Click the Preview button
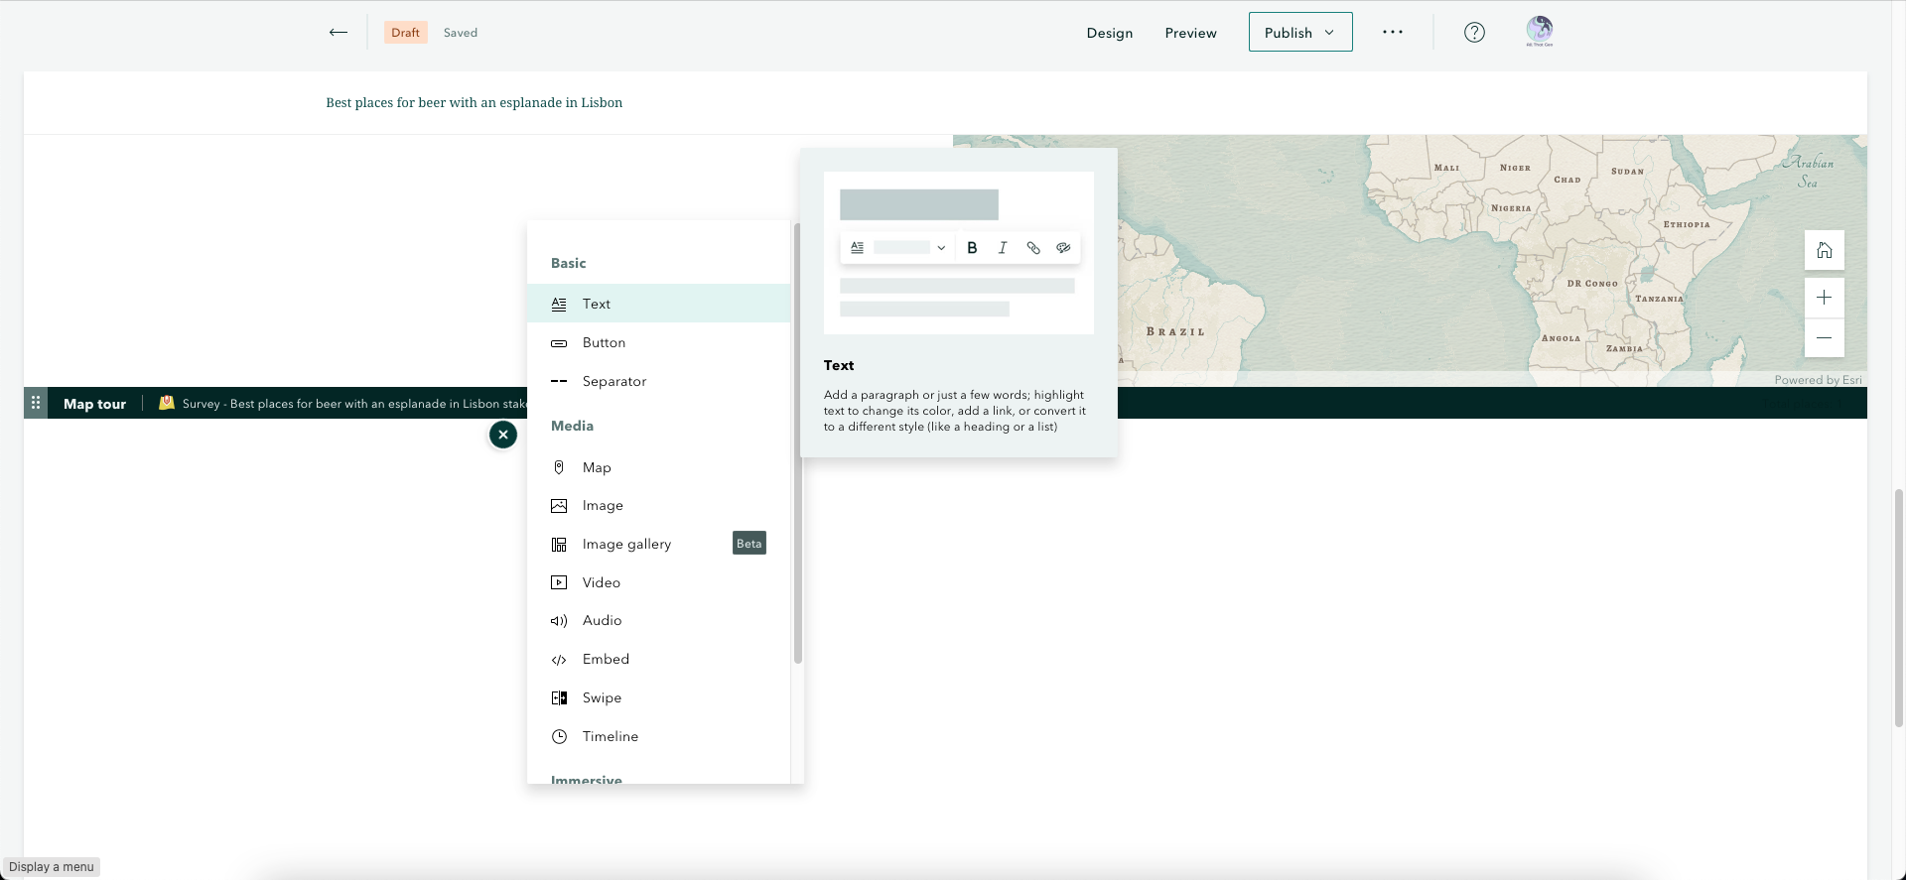Viewport: 1906px width, 880px height. pos(1190,33)
